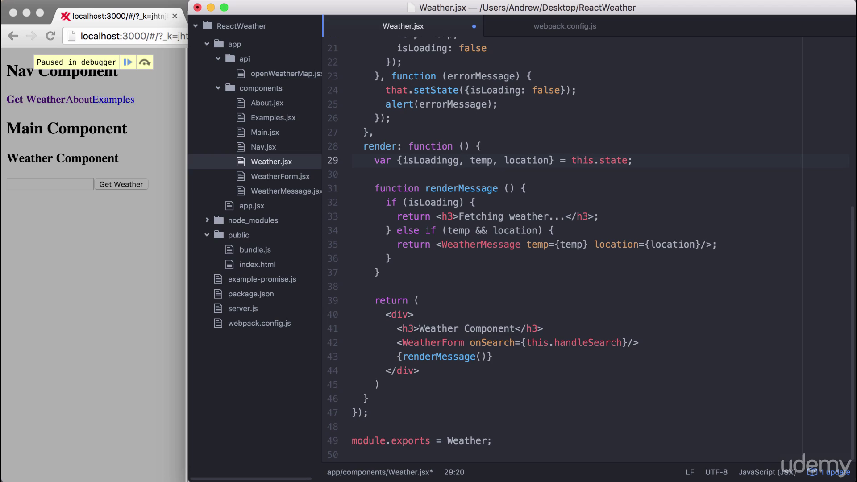857x482 pixels.
Task: Click the tree view horizontal scrollbar
Action: pos(250,479)
